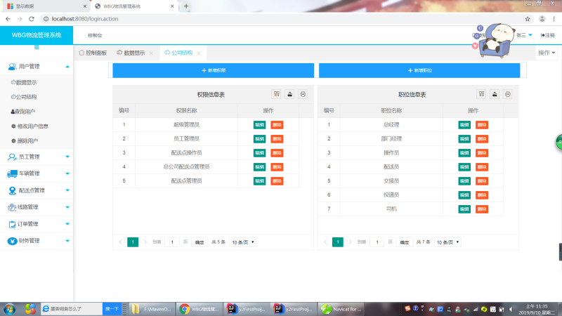Click the sidebar collapse hamburger icon
Image resolution: width=562 pixels, height=316 pixels.
coord(37,47)
